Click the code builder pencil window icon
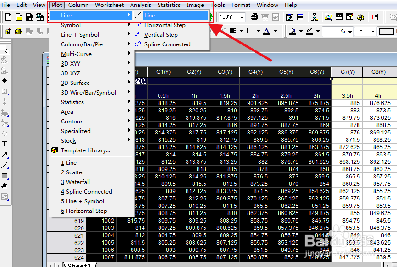Image resolution: width=397 pixels, height=267 pixels. [289, 17]
